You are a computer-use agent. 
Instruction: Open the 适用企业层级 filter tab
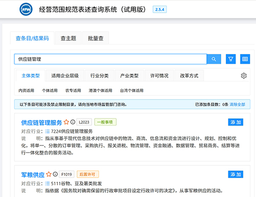tap(65, 76)
